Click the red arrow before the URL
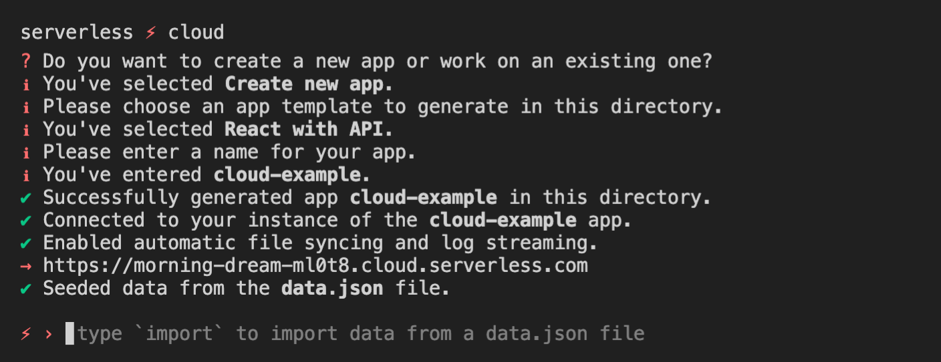The image size is (941, 362). 26,266
